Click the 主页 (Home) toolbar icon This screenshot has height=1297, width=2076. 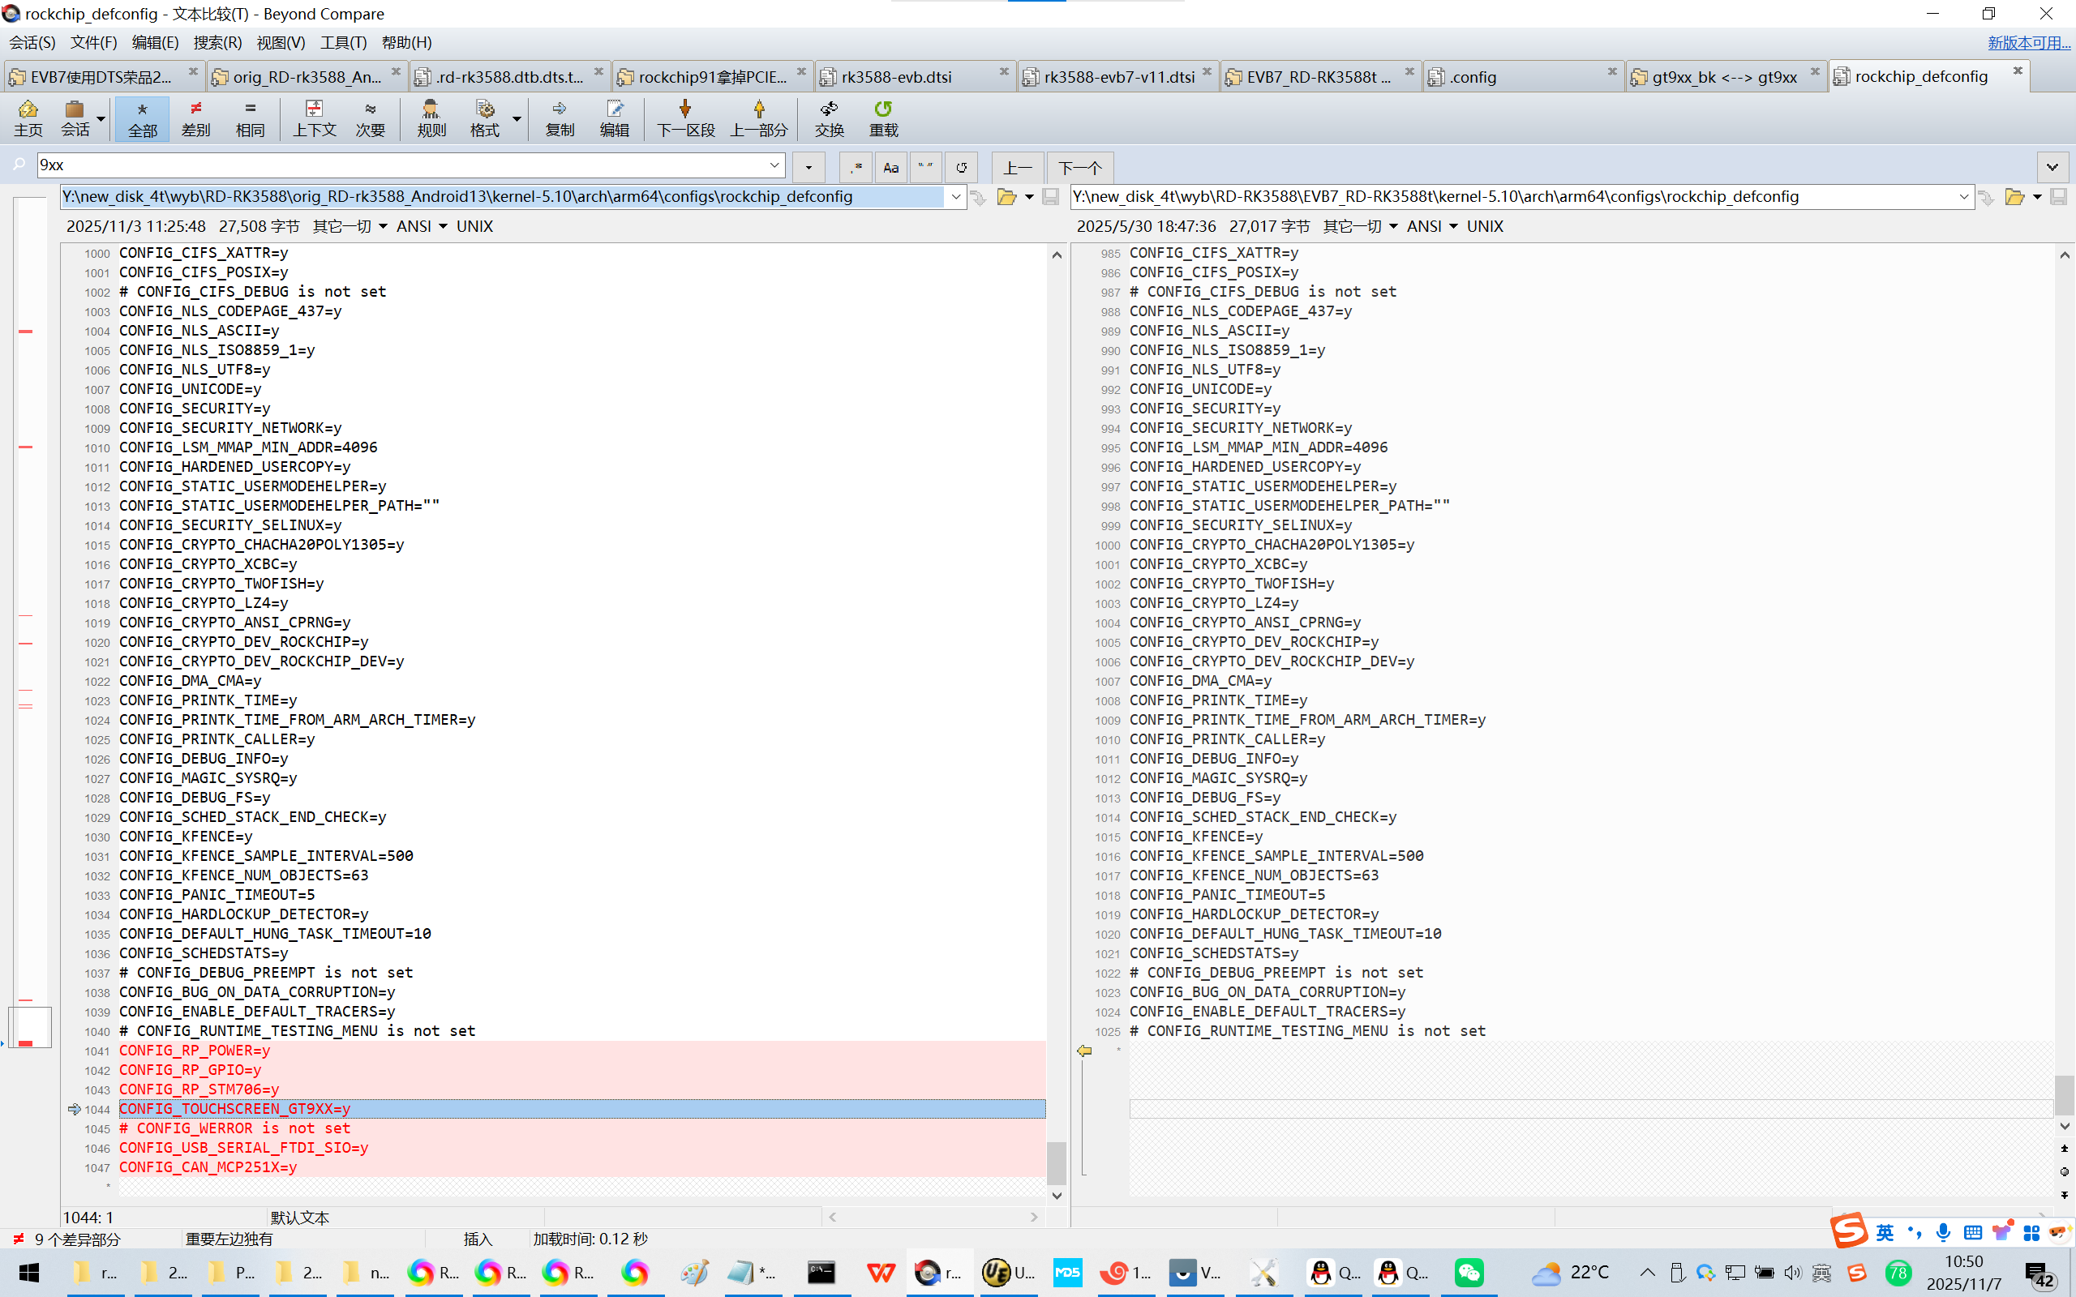coord(28,118)
